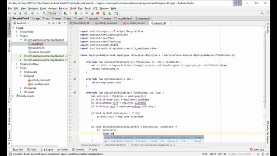277x156 pixels.
Task: Click override gutter icon beside onBindViewHolder
Action: pos(75,92)
